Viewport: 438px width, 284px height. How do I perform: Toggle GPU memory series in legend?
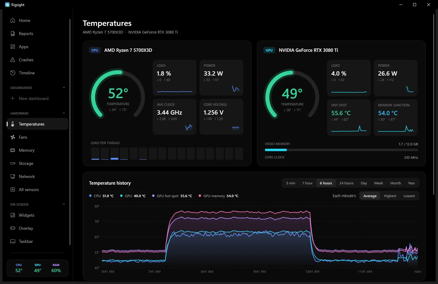(218, 196)
